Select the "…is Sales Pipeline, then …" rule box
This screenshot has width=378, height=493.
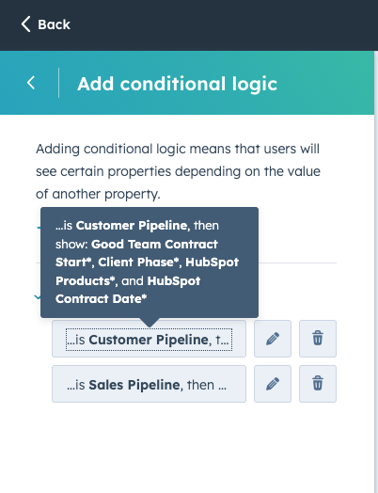(149, 384)
